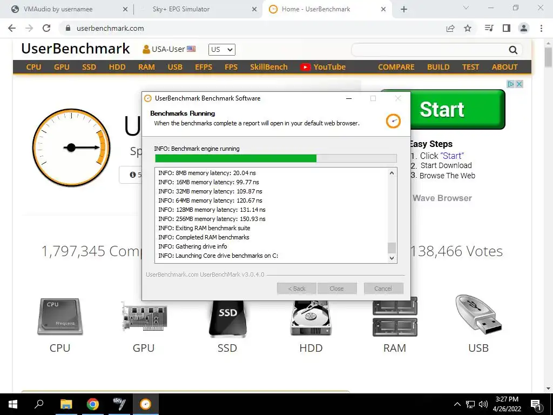Open the volume control in system tray
Screen dimensions: 553x415
(483, 404)
